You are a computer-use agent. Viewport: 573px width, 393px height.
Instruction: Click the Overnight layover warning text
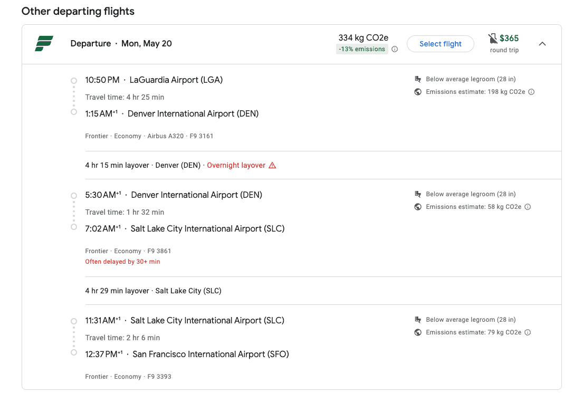click(x=236, y=165)
